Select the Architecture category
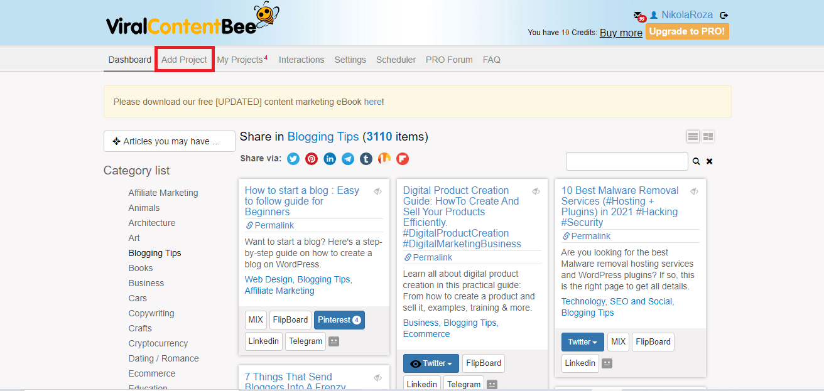 click(152, 223)
